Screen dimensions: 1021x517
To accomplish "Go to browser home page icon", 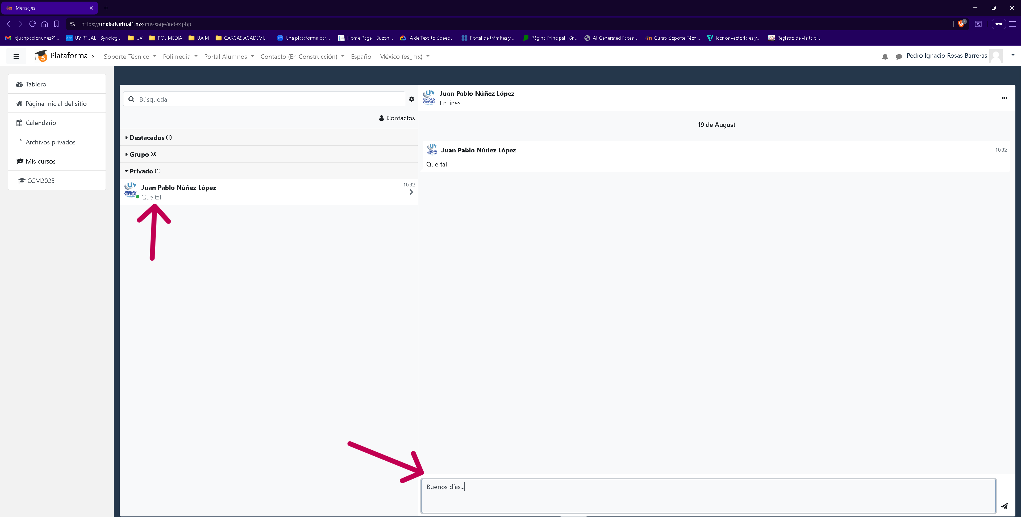I will (x=45, y=24).
